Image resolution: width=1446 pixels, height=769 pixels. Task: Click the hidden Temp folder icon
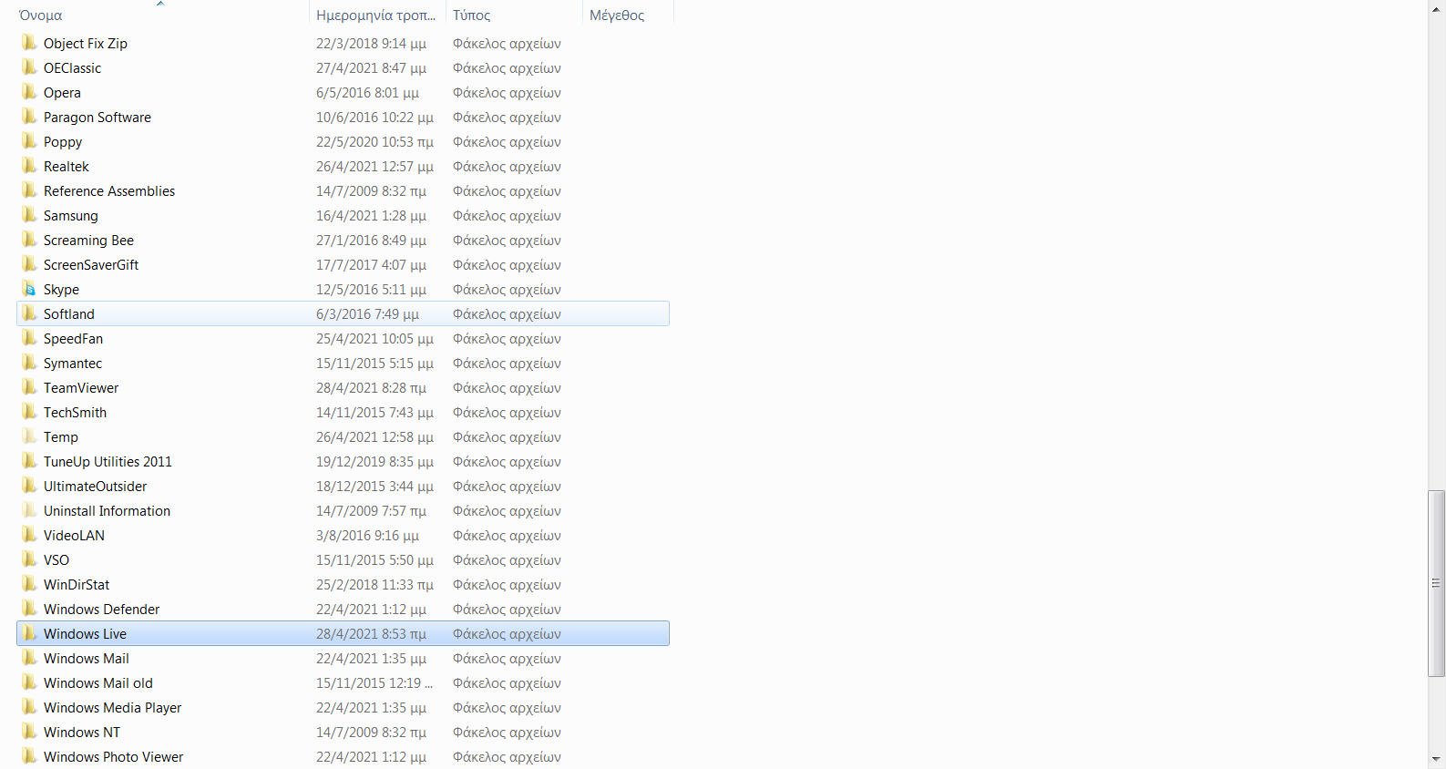click(x=30, y=436)
